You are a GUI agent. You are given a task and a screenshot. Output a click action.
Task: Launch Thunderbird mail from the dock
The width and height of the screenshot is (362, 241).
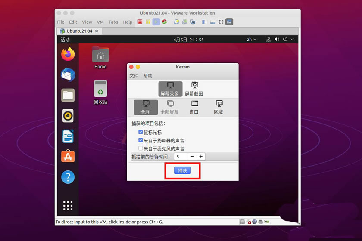68,75
